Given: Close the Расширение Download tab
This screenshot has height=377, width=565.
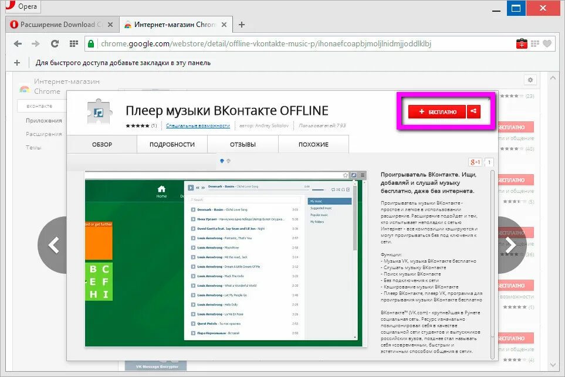Looking at the screenshot, I should [x=110, y=25].
